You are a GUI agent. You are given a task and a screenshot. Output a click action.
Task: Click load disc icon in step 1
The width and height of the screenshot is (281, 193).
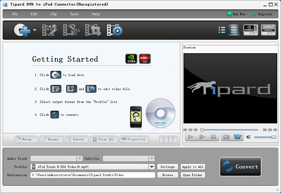pos(56,75)
